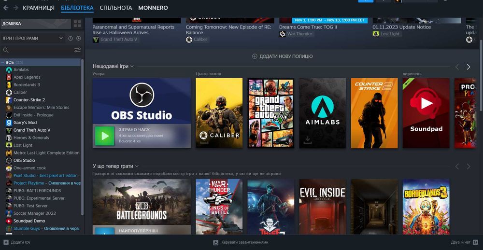Viewport: 483px width, 250px height.
Task: Click Додати нову полицю
Action: [283, 56]
